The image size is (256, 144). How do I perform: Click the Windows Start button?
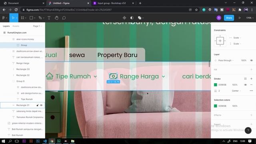tap(3, 141)
